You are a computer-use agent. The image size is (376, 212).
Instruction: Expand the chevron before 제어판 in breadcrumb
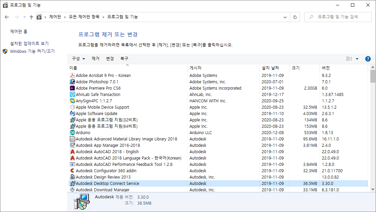click(45, 17)
